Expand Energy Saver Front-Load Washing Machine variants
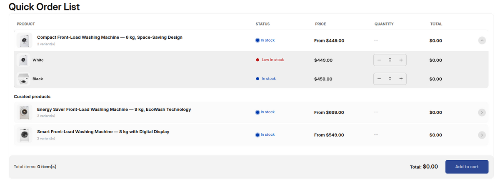Viewport: 500px width, 184px height. click(482, 112)
